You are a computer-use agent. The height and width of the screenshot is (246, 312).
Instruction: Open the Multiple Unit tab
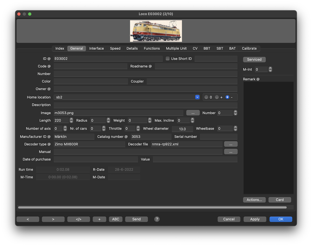[x=176, y=49]
